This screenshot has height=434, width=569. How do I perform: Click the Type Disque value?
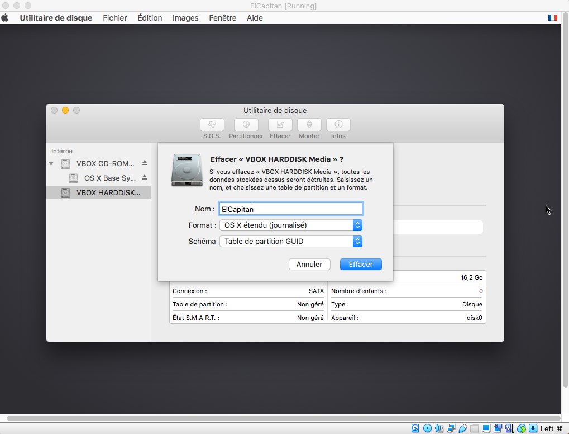(x=472, y=304)
